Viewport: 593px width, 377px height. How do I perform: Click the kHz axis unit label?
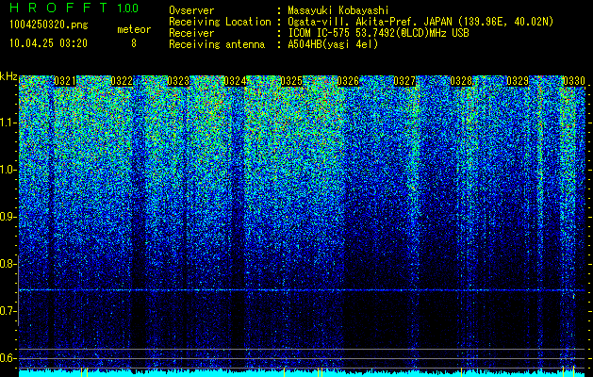[8, 76]
